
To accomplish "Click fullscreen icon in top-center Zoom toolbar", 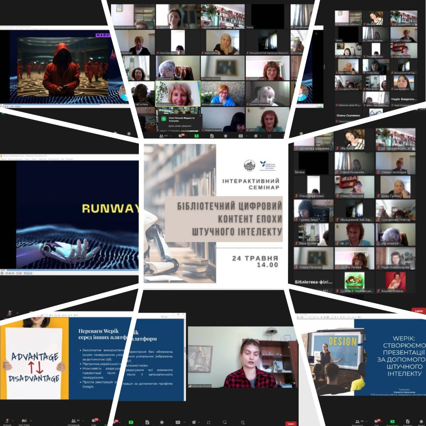I will point(270,136).
